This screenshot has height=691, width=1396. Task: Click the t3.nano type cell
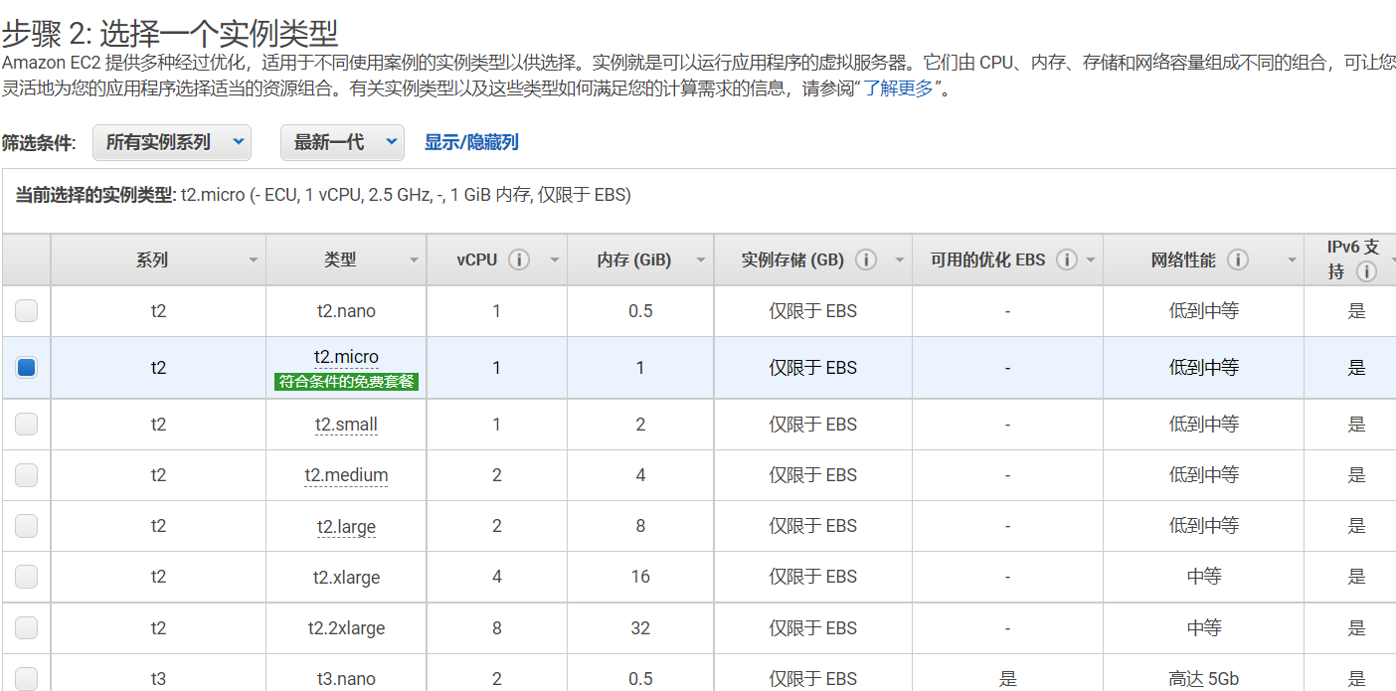[346, 679]
